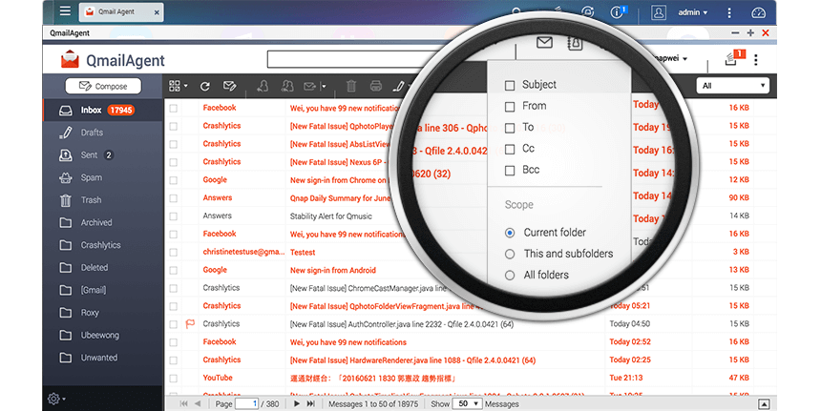Open the settings gear menu
This screenshot has height=411, width=821.
(56, 399)
